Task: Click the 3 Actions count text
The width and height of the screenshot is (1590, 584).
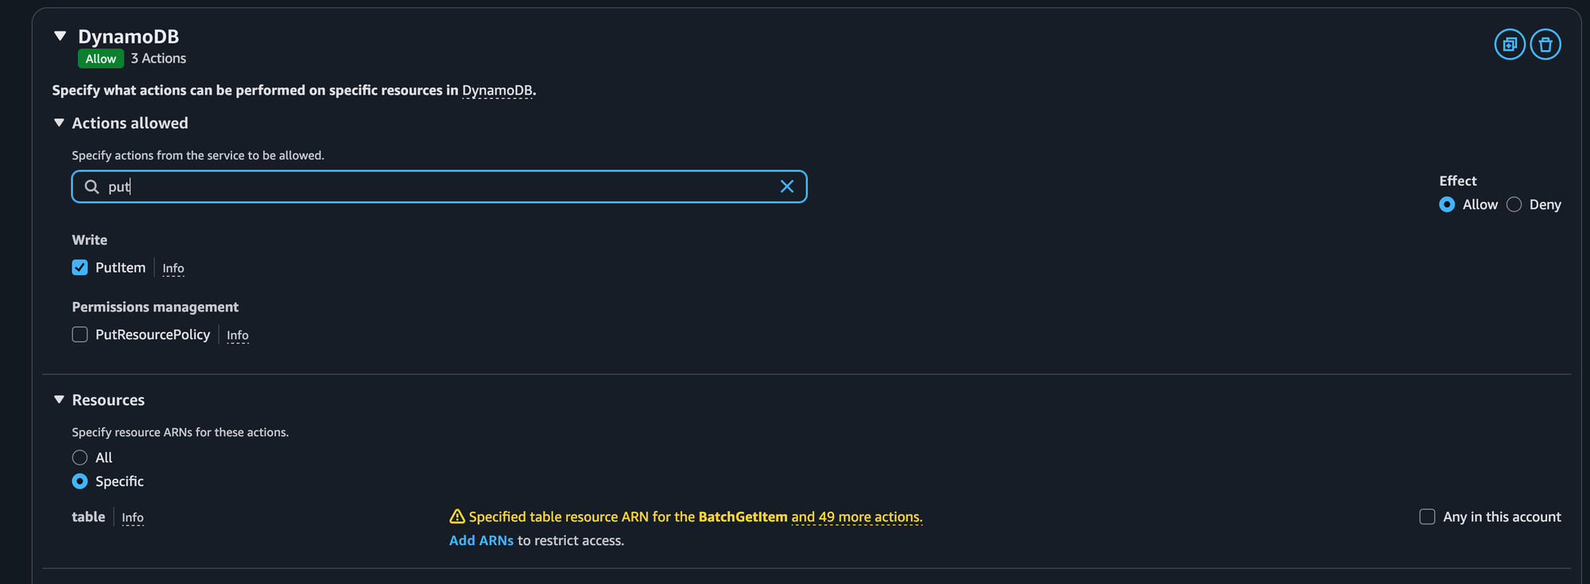Action: tap(158, 59)
